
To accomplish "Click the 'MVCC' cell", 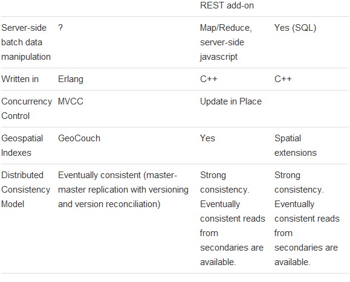I will [x=71, y=101].
